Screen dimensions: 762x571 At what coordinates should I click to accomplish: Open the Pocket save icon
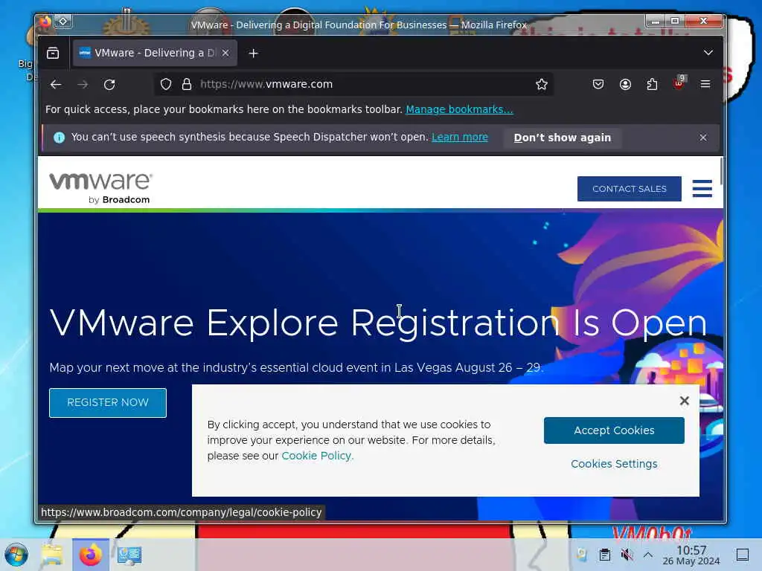pyautogui.click(x=598, y=85)
